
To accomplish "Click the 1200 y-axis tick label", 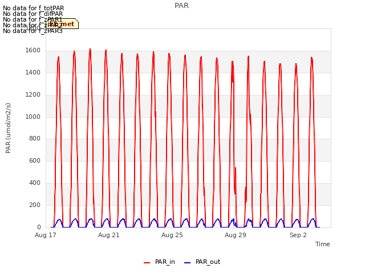I will click(33, 95).
